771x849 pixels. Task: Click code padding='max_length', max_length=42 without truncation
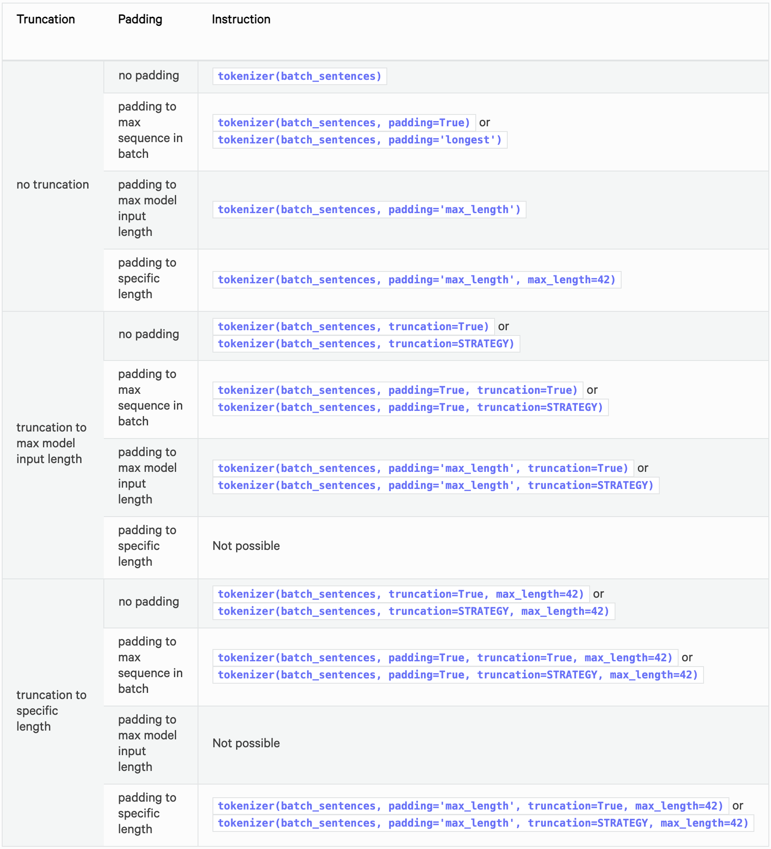417,280
